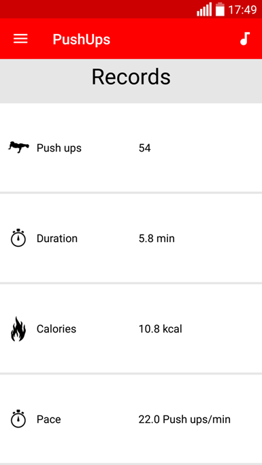The height and width of the screenshot is (465, 262).
Task: Select the Calories label
Action: [x=56, y=328]
